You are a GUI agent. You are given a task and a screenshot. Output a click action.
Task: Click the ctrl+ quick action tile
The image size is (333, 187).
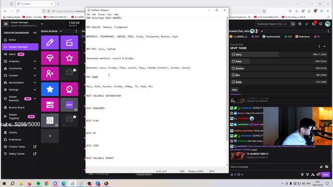click(x=69, y=105)
